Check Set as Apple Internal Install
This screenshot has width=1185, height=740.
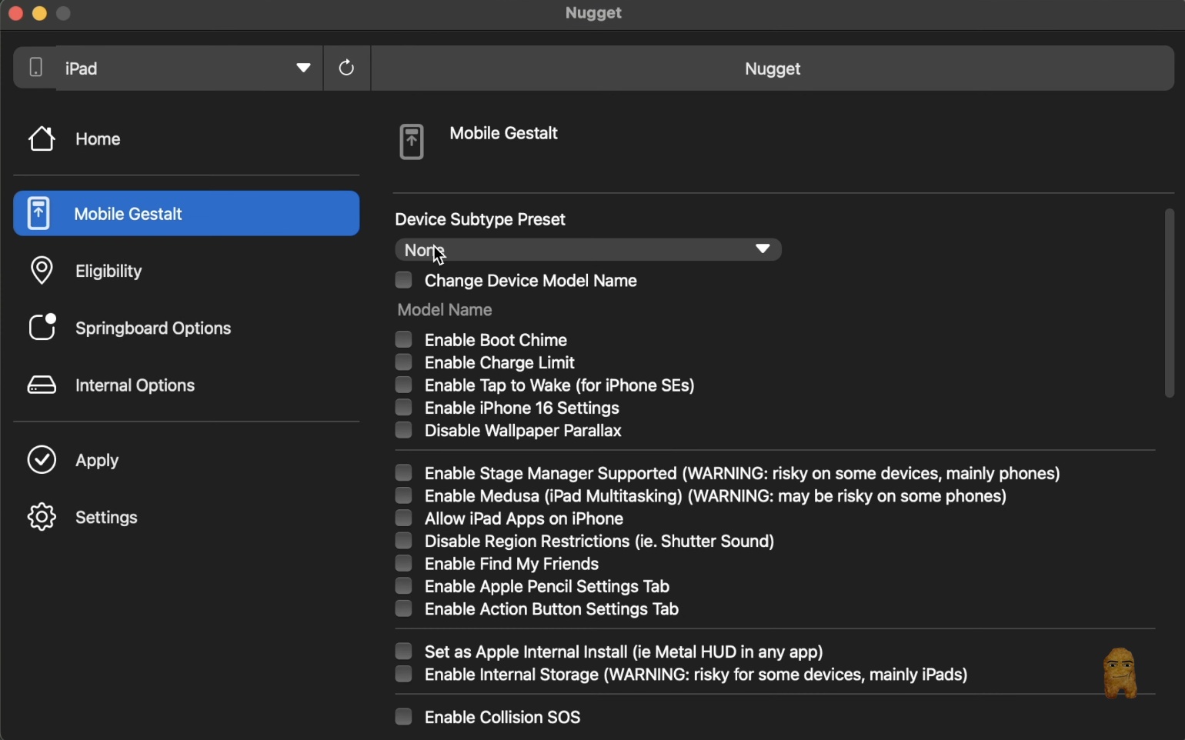click(x=404, y=652)
